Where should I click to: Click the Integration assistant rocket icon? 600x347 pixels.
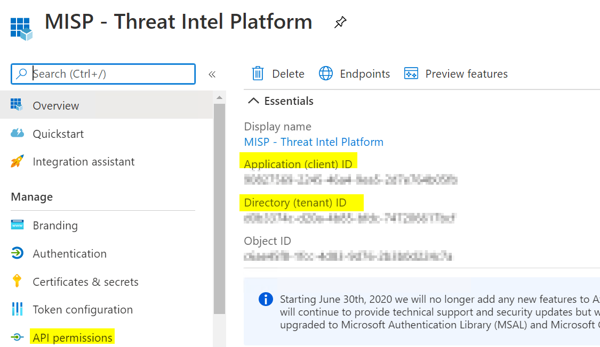point(17,161)
